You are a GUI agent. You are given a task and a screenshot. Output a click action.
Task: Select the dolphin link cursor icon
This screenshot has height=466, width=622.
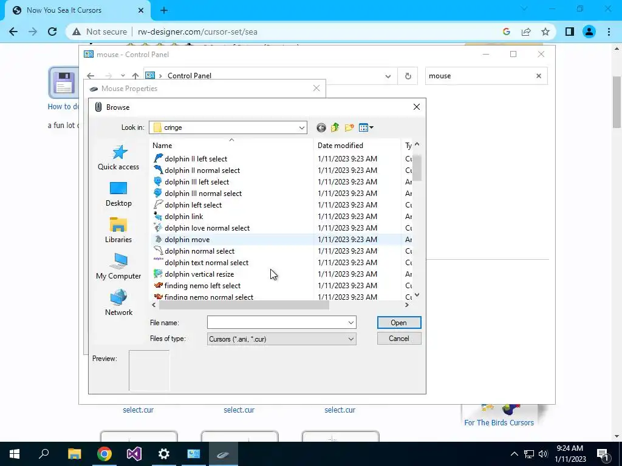tap(159, 216)
